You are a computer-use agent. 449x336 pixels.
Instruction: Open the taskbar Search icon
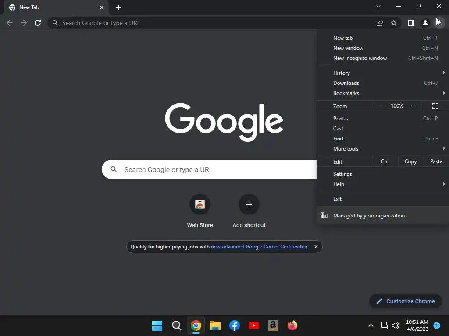point(176,325)
